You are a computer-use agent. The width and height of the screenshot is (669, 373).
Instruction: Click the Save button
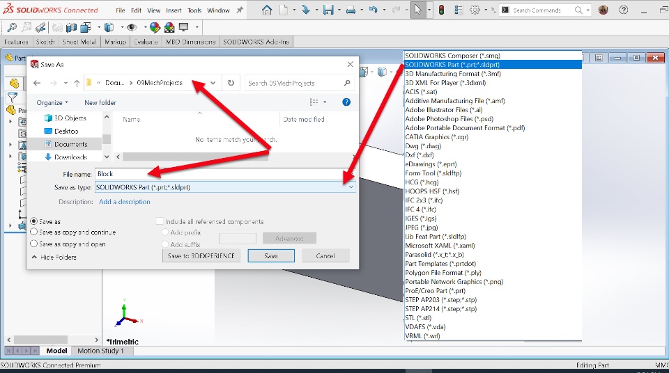pos(271,256)
